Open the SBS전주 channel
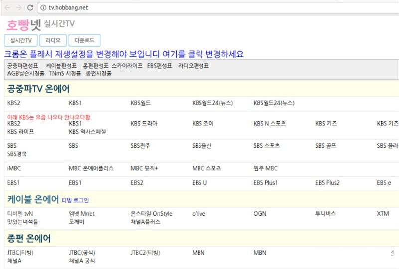Screen dimensions: 399x269 (140, 146)
